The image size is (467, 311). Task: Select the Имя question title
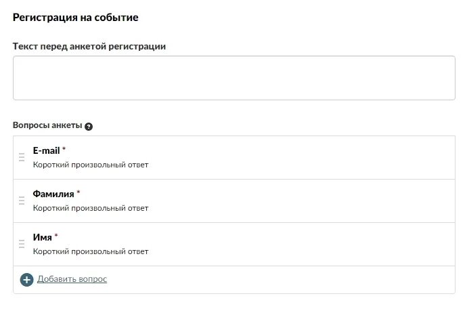pos(42,237)
